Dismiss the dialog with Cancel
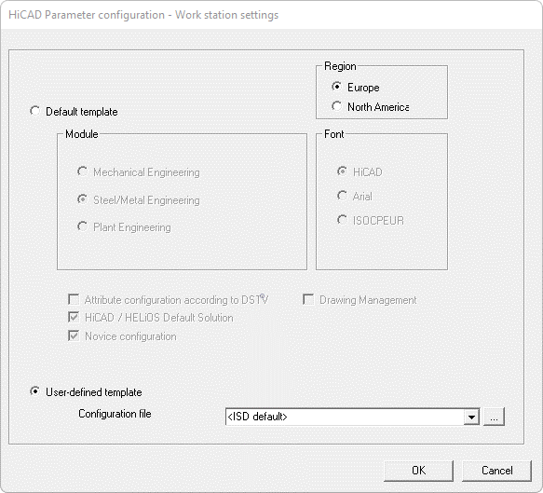This screenshot has width=543, height=493. pyautogui.click(x=496, y=471)
